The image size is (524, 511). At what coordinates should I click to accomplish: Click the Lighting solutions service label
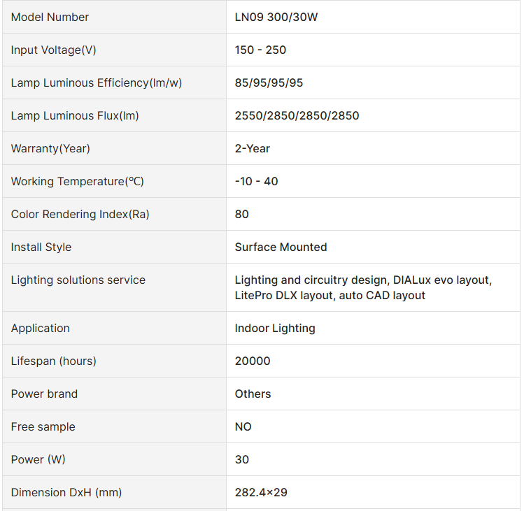[78, 280]
